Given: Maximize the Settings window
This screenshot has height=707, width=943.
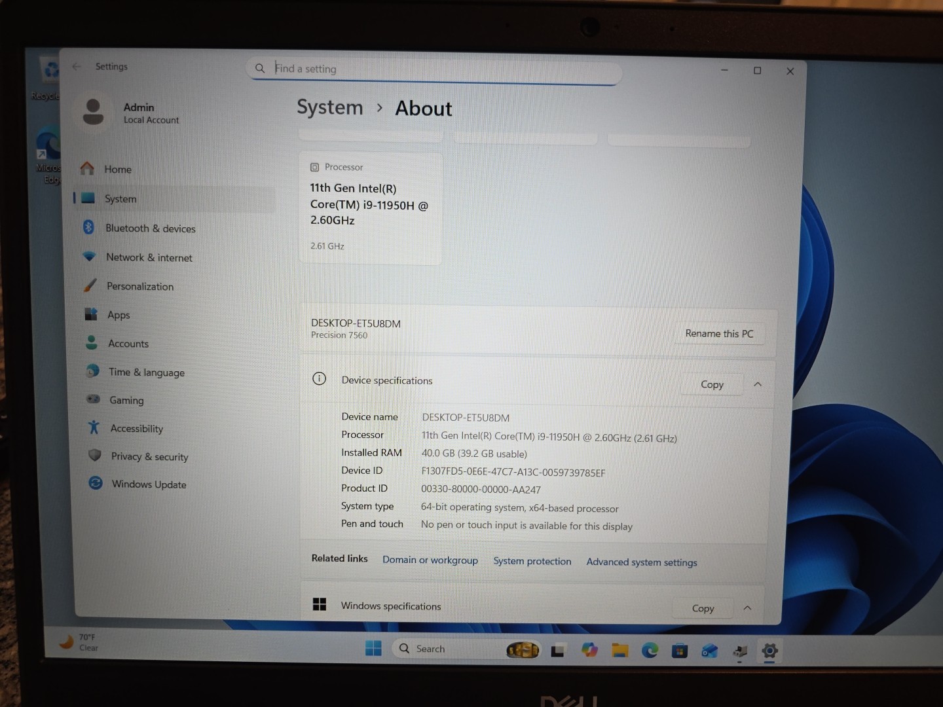Looking at the screenshot, I should tap(758, 71).
